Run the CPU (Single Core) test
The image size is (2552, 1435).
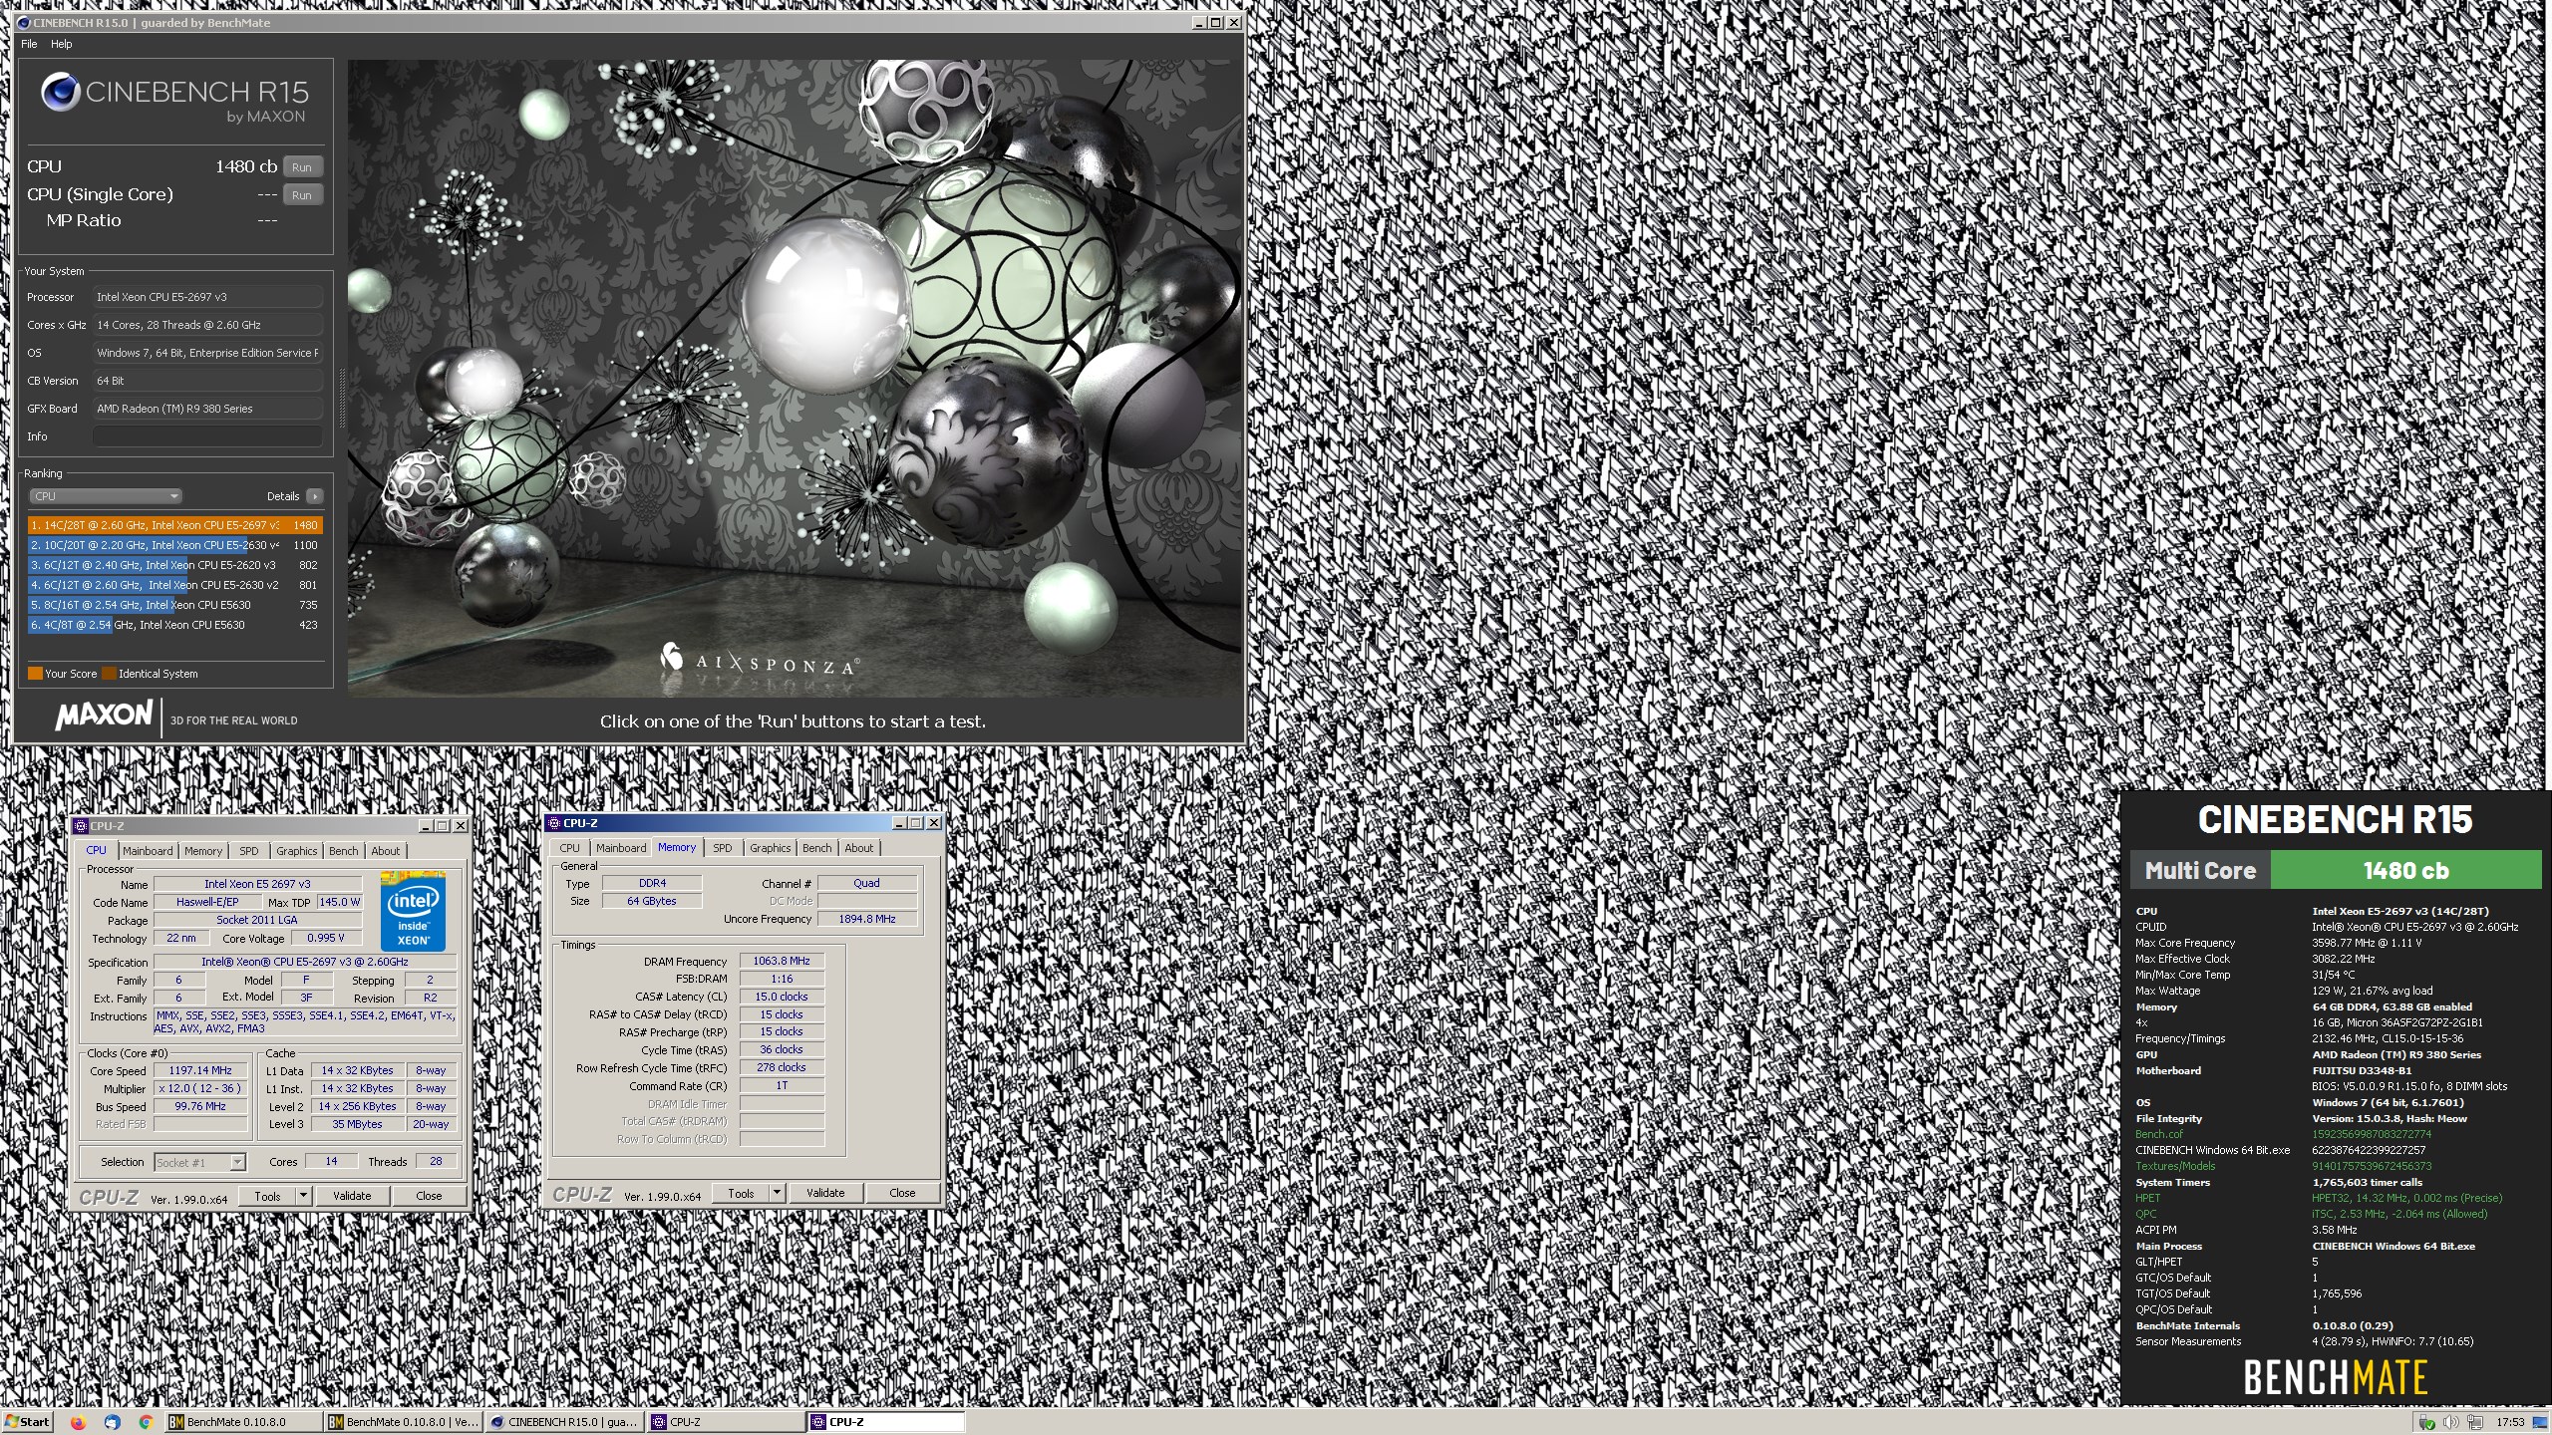coord(302,195)
